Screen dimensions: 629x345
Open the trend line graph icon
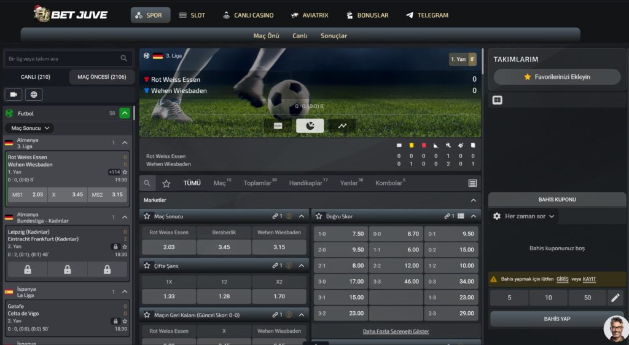pyautogui.click(x=342, y=125)
